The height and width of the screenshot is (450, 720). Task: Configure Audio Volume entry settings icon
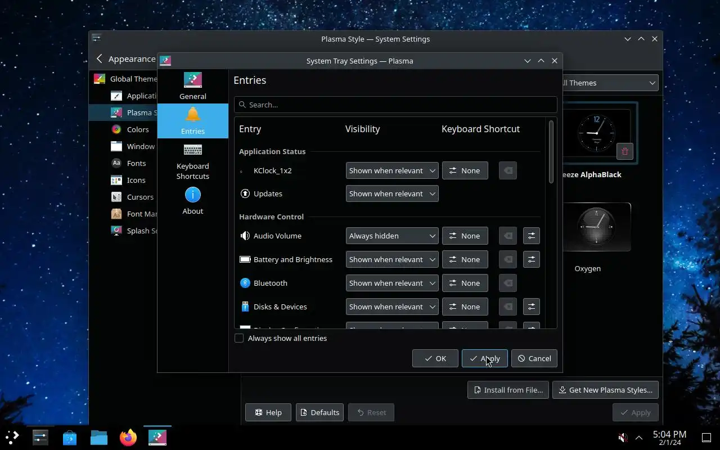click(532, 236)
